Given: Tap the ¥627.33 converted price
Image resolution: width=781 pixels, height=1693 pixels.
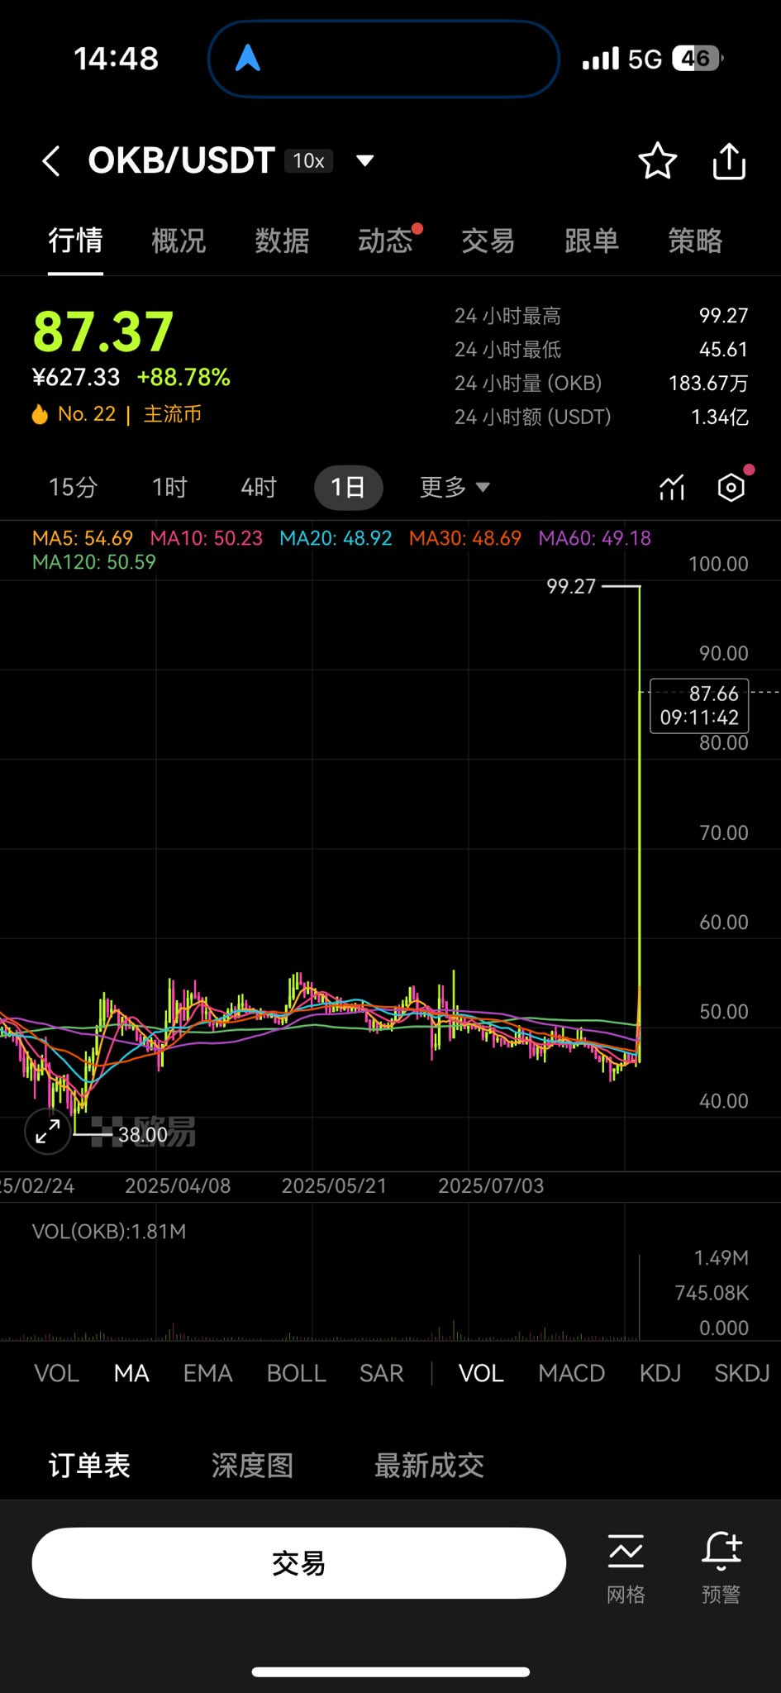Looking at the screenshot, I should (x=76, y=378).
